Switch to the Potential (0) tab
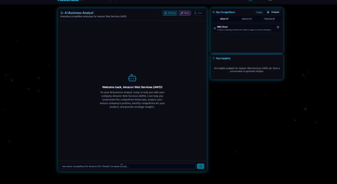 pyautogui.click(x=269, y=19)
